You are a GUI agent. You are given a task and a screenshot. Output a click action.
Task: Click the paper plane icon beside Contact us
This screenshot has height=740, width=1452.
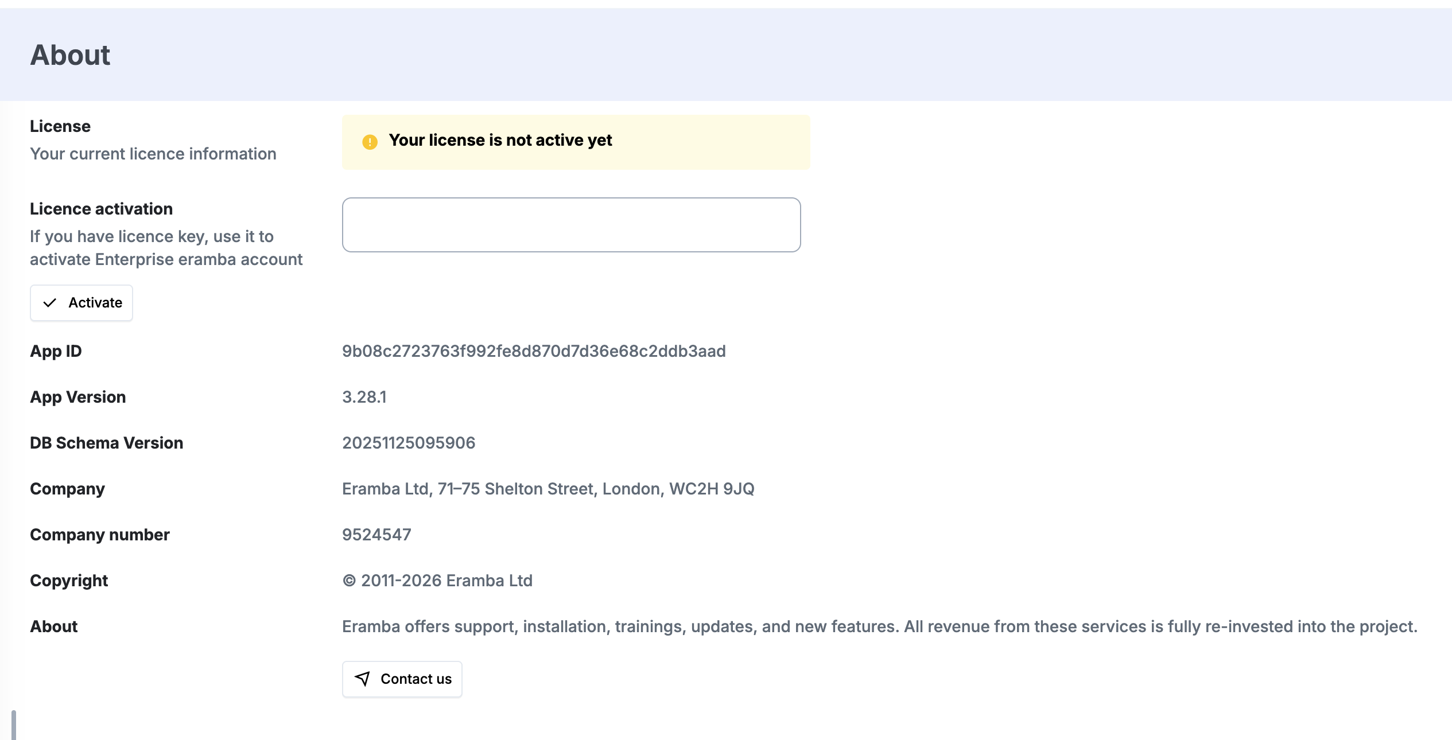362,679
